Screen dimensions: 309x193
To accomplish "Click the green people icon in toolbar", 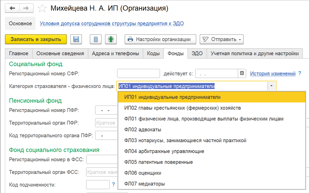I will tap(111, 39).
